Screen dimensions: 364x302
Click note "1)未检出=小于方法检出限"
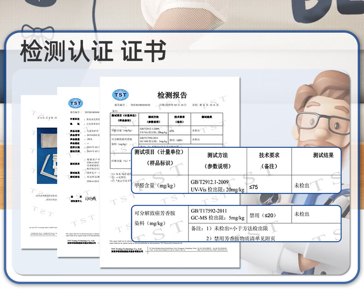237,228
